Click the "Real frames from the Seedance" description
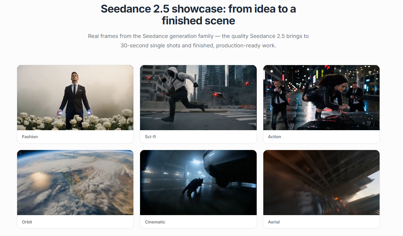Viewport: 403px width, 236px height. pyautogui.click(x=198, y=41)
